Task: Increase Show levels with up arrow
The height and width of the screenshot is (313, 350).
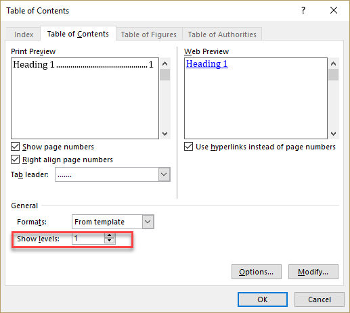Action: coord(110,235)
